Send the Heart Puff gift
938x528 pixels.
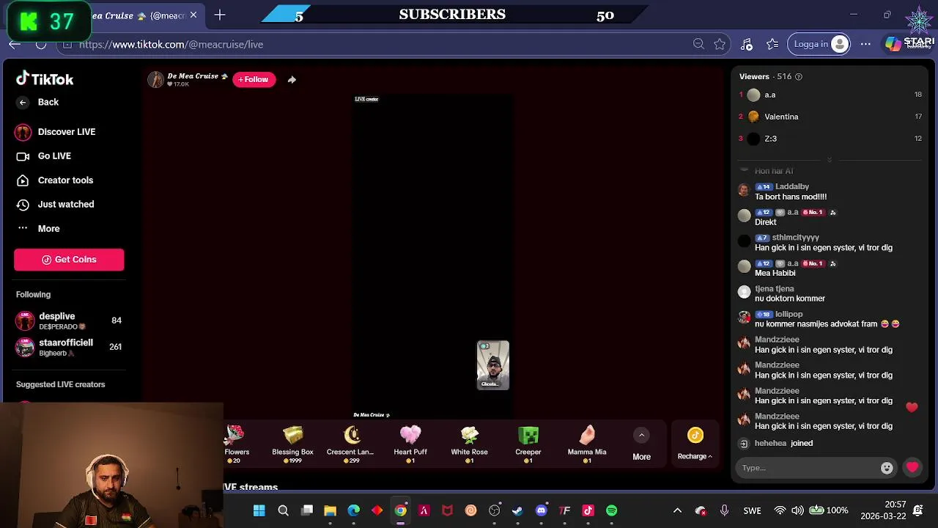(410, 444)
